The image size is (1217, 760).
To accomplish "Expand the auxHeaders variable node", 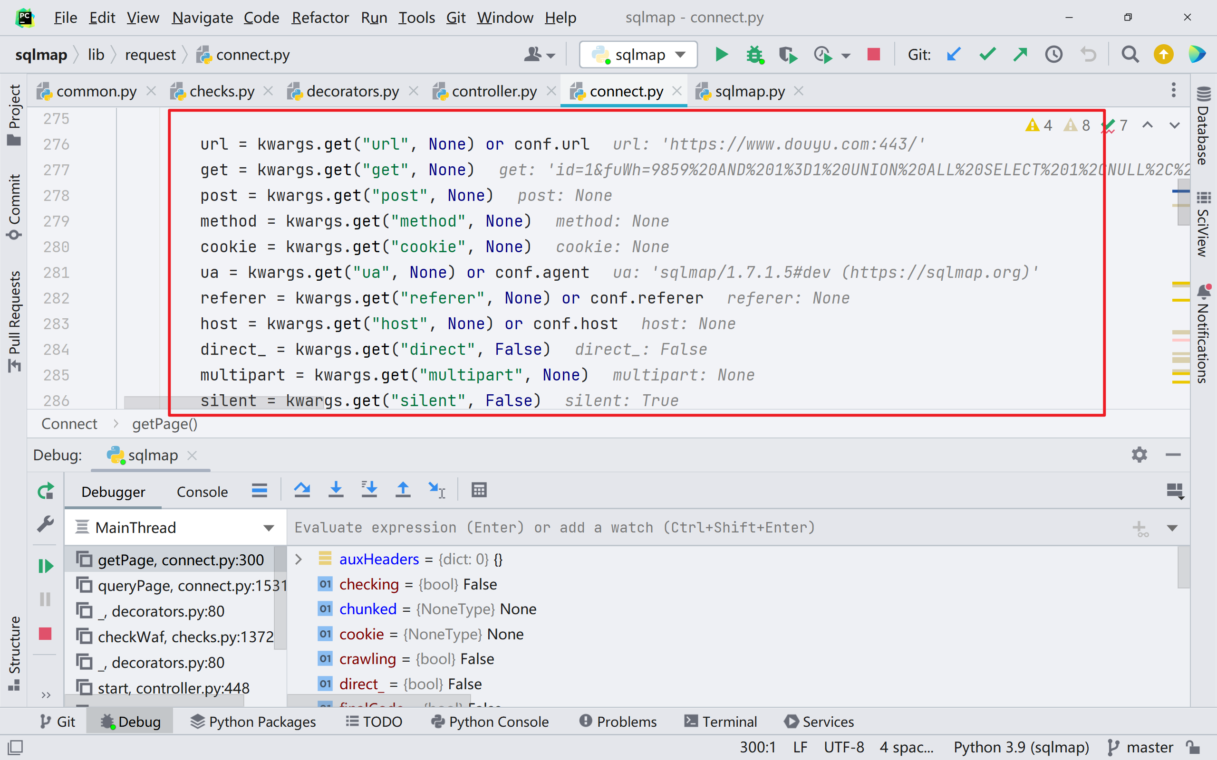I will (298, 559).
